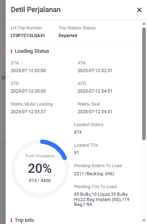Click the Trip Info section heading
Viewport: 147px width, 224px height.
click(x=24, y=220)
